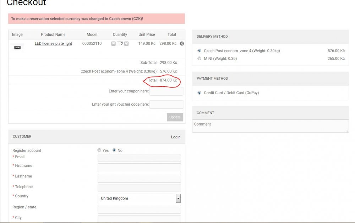Open the LED license plate light thumbnail
Screen dimensions: 355x223
pyautogui.click(x=18, y=48)
